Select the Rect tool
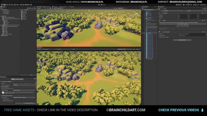 pos(12,5)
